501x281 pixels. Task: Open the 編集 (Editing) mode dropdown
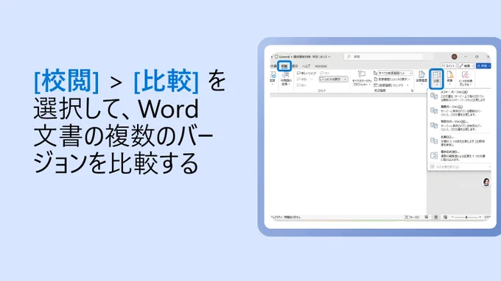point(466,65)
